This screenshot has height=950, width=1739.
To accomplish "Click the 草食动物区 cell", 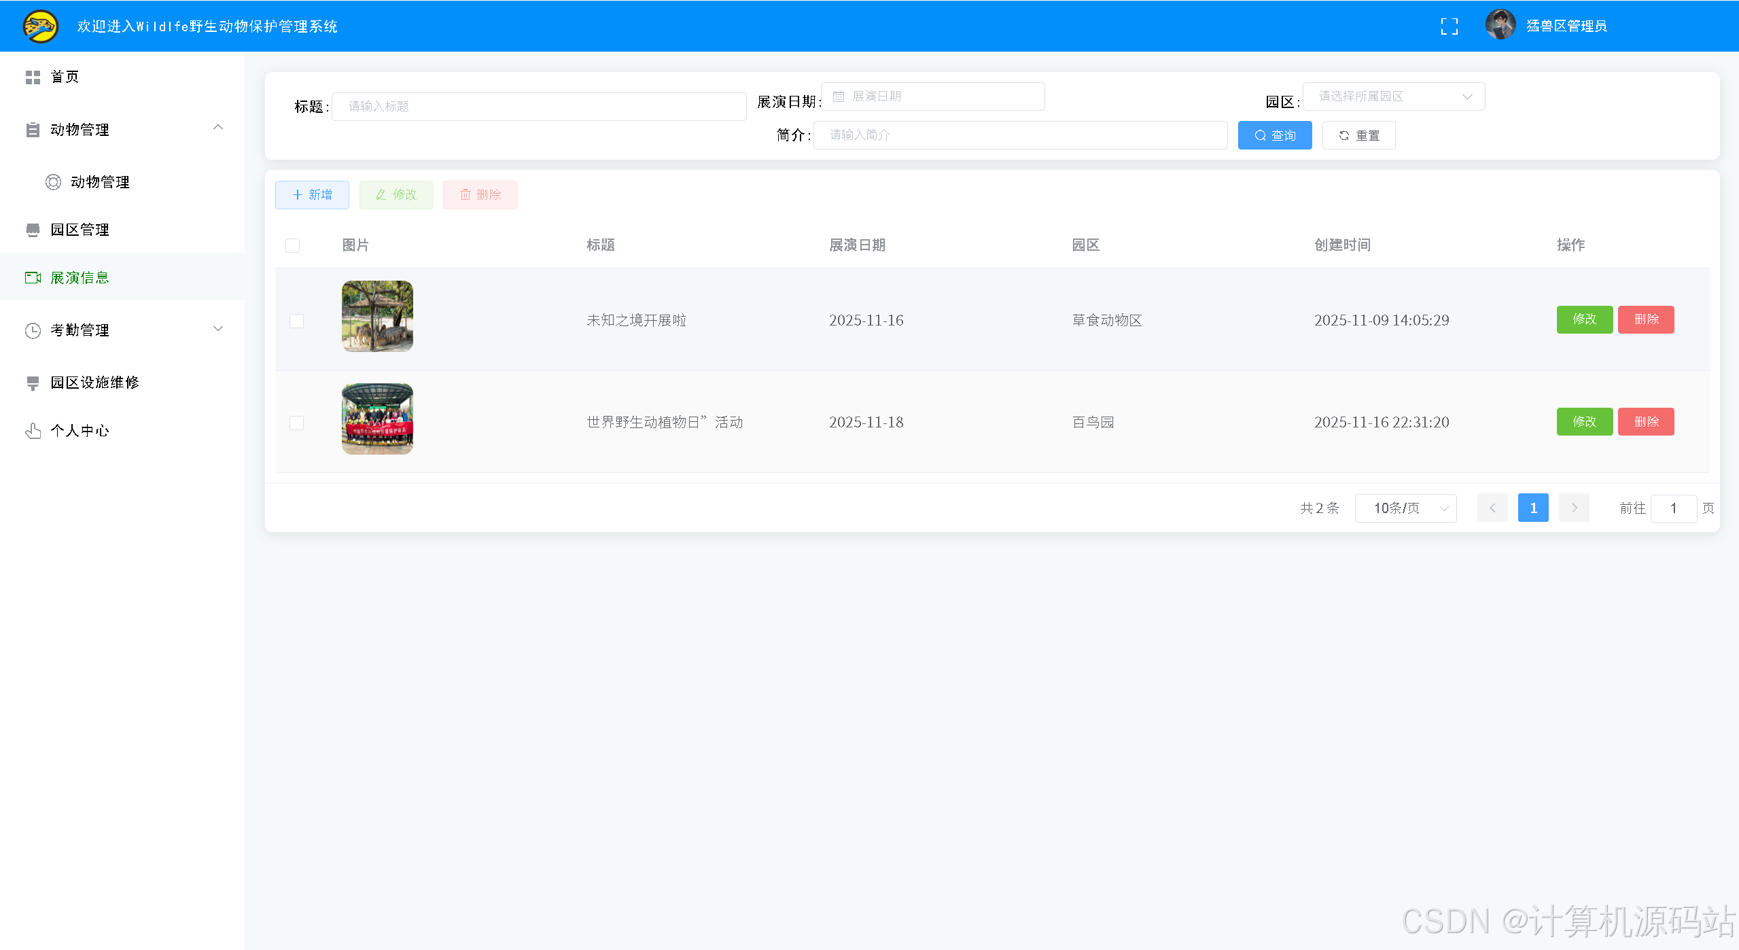I will [1107, 320].
